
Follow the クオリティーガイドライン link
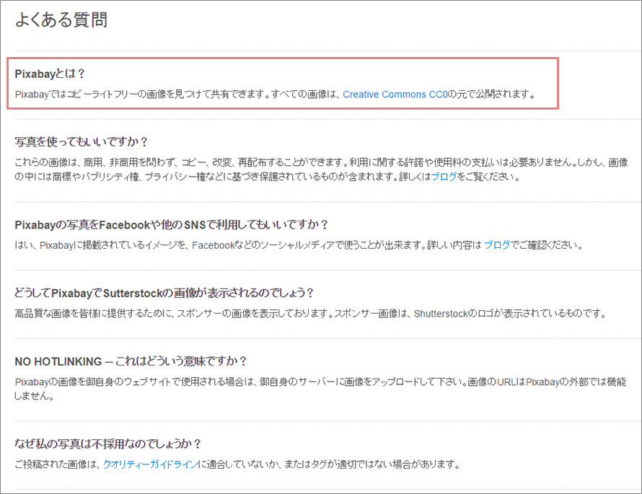(150, 464)
